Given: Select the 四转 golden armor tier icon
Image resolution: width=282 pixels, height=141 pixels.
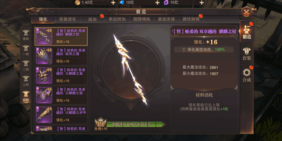Looking at the screenshot, I should tap(26, 96).
